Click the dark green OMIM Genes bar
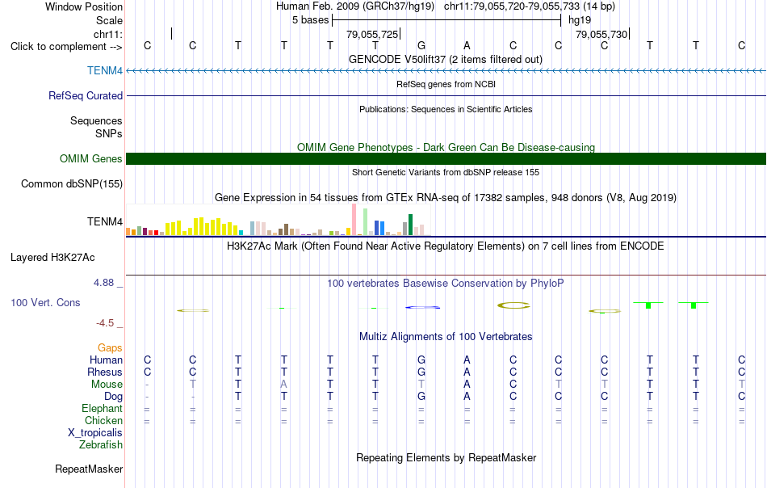This screenshot has width=767, height=488. (446, 158)
